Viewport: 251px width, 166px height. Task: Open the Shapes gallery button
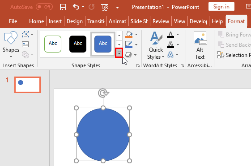11,45
